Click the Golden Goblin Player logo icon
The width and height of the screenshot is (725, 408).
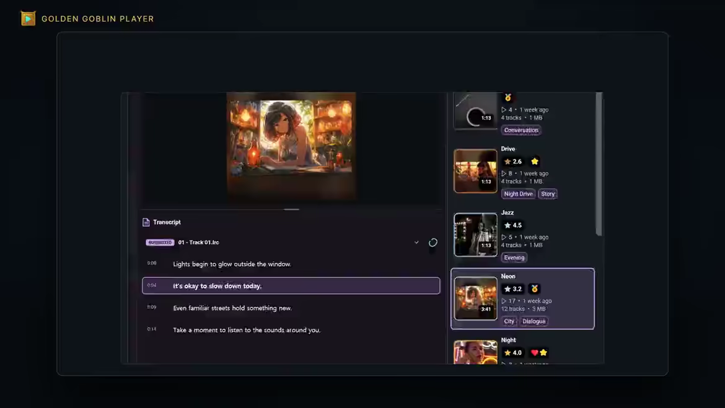coord(28,19)
